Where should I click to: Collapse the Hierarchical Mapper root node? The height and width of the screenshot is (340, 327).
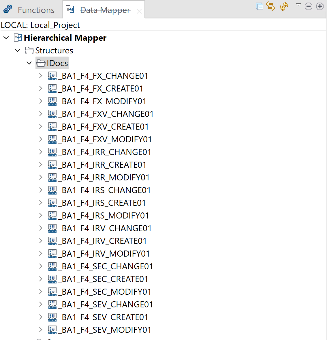click(x=6, y=38)
